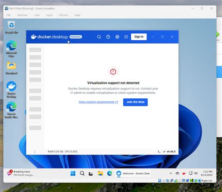222x192 pixels.
Task: Click the Join the Beta button
Action: click(135, 102)
